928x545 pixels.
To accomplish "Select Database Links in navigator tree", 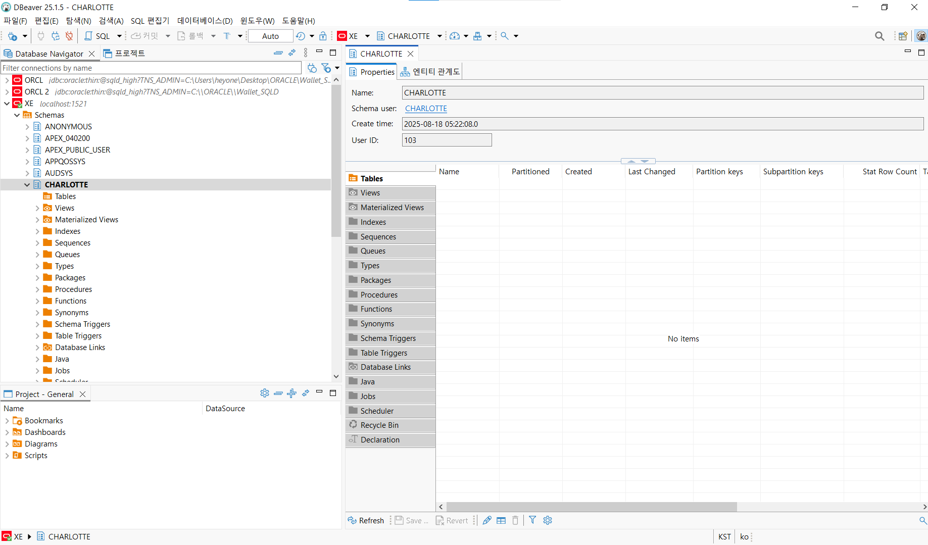I will 80,348.
